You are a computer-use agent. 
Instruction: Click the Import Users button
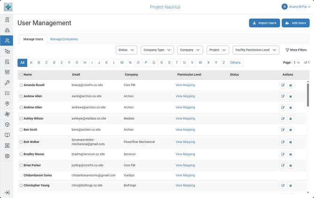coord(264,23)
